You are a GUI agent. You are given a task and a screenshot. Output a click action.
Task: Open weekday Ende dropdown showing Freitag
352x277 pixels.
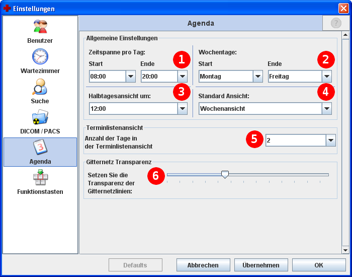(x=327, y=76)
